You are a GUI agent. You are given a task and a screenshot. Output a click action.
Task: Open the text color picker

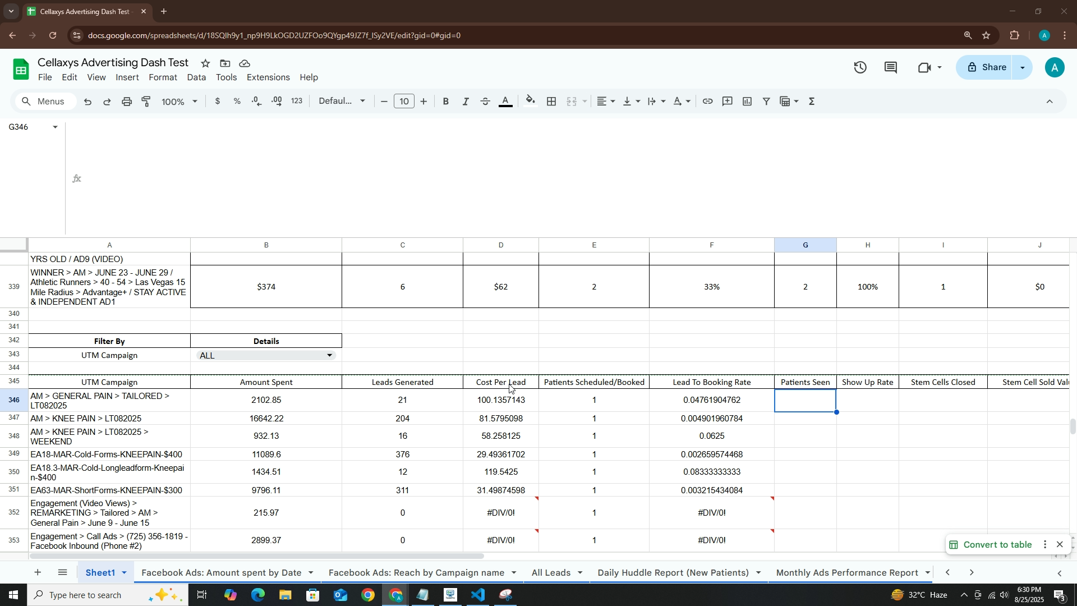point(505,102)
